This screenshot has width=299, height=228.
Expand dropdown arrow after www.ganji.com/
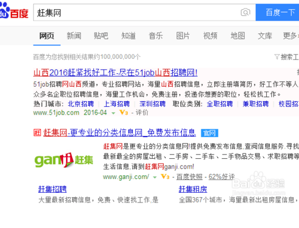click(x=155, y=178)
